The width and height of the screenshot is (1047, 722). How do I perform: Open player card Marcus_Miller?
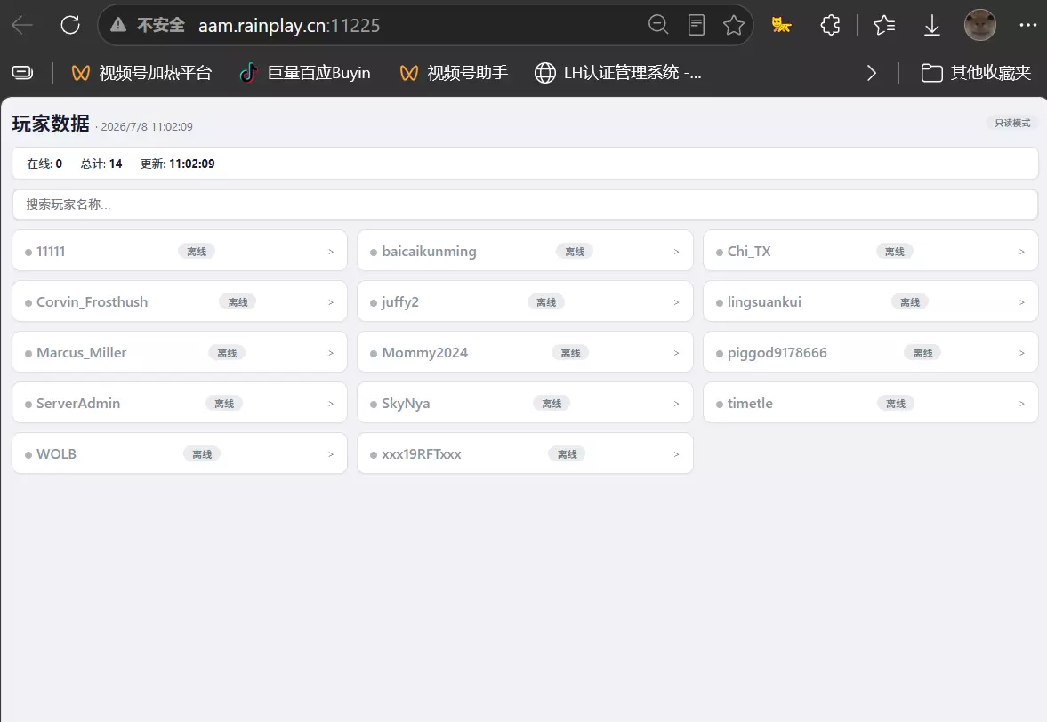point(180,352)
